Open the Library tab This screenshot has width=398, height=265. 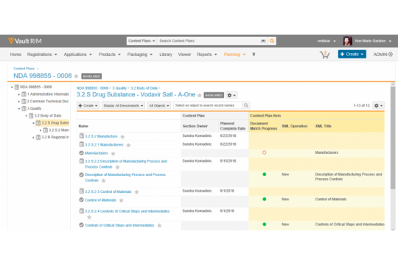[x=166, y=54]
